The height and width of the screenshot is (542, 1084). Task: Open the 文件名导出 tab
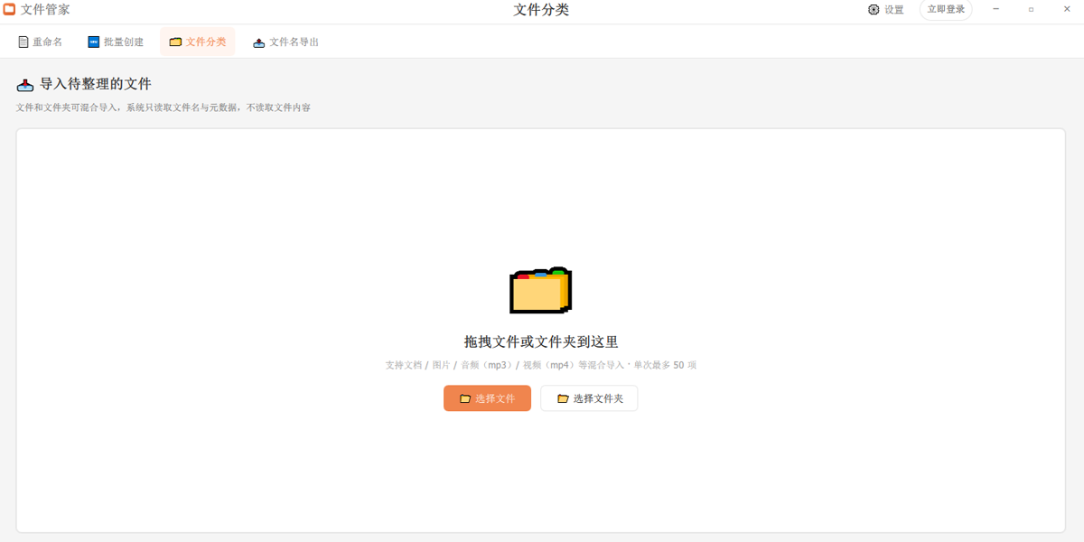coord(285,42)
